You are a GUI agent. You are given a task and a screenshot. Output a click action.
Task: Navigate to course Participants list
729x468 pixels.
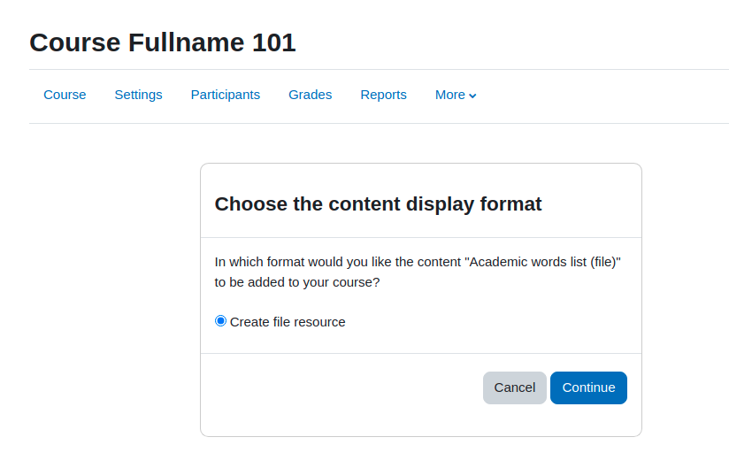click(226, 95)
